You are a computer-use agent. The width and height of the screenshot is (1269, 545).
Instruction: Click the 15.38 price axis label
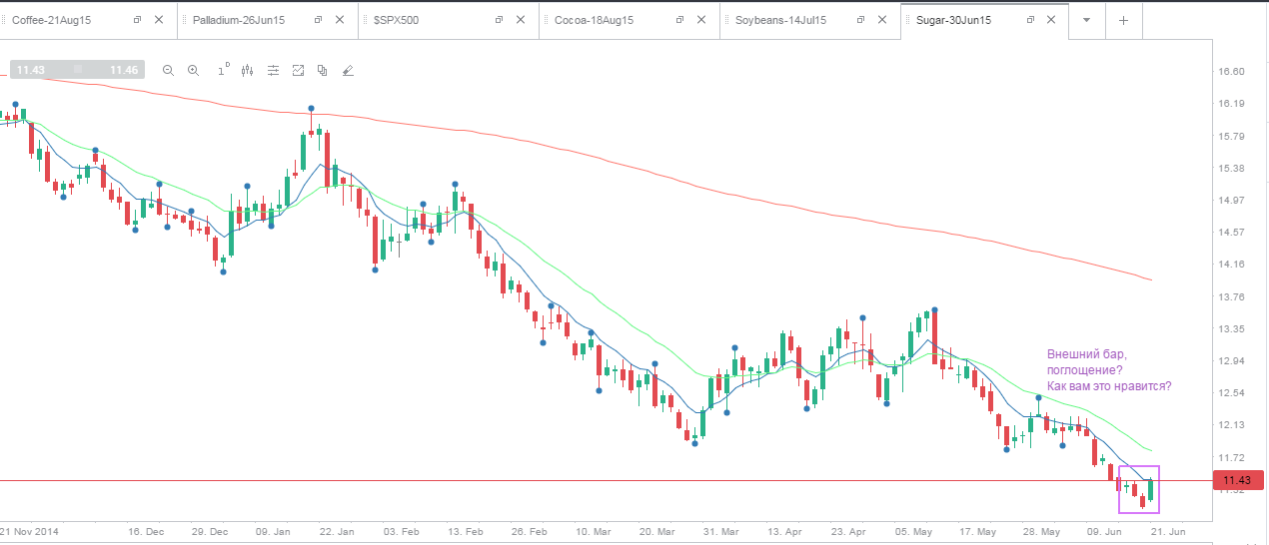click(1231, 168)
